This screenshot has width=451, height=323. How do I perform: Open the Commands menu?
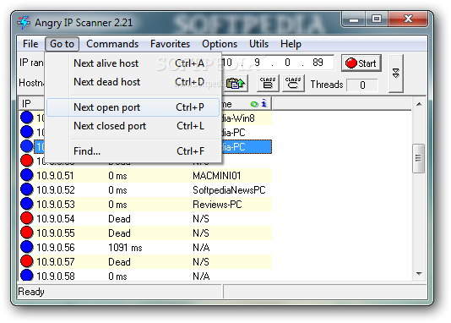112,44
